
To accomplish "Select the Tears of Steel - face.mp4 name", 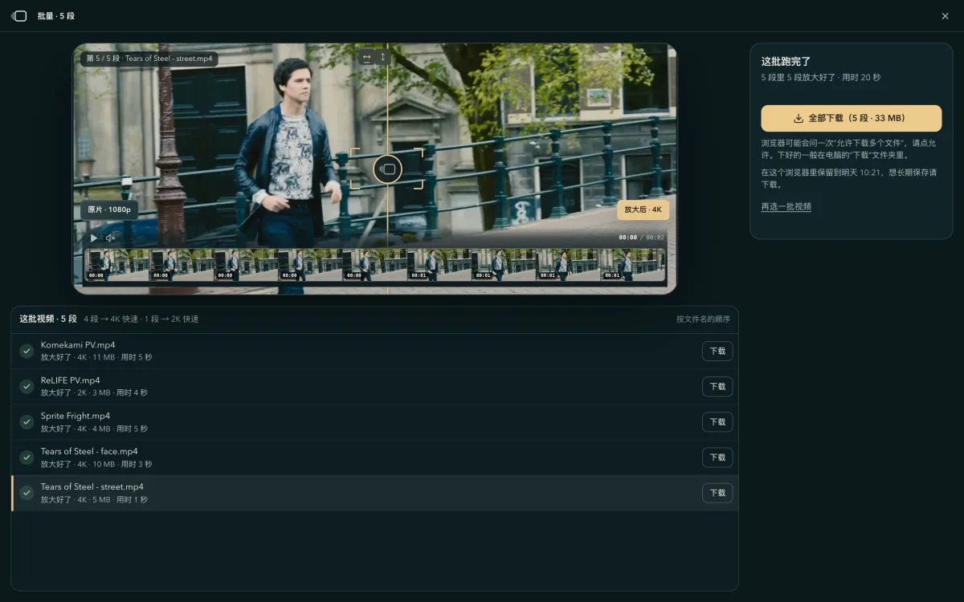I will (89, 451).
